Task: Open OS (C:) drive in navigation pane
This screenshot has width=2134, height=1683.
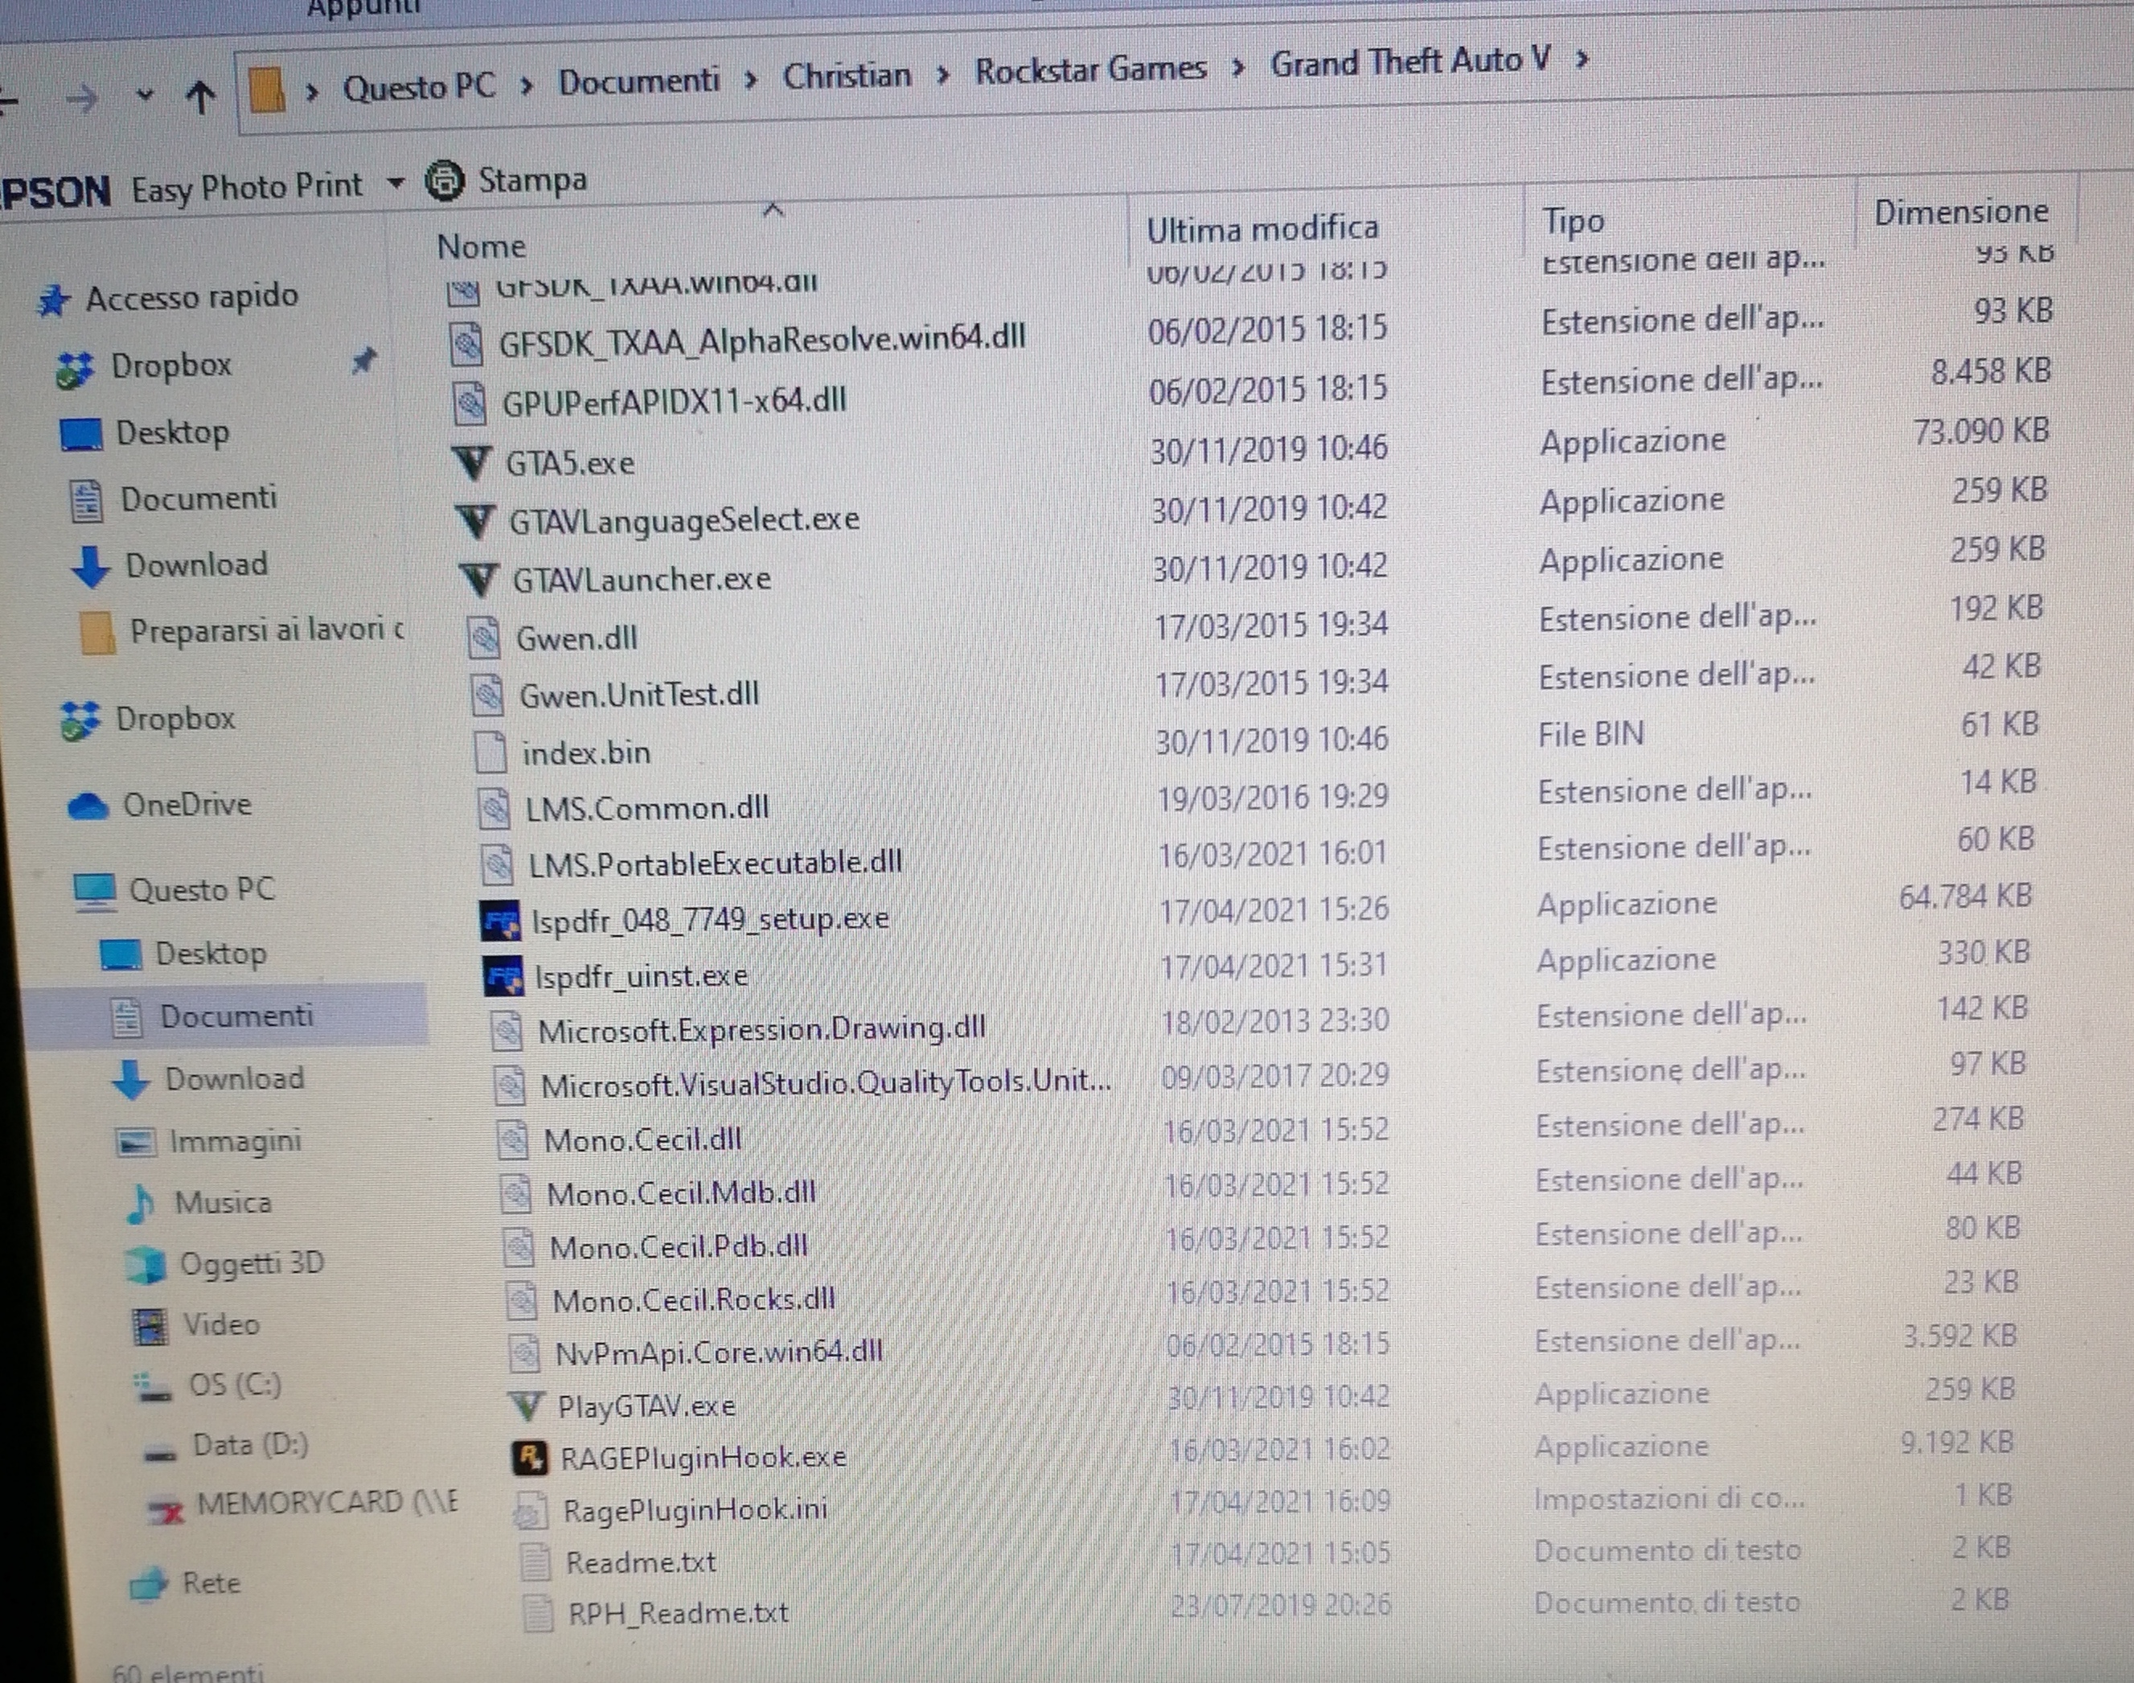Action: [235, 1385]
